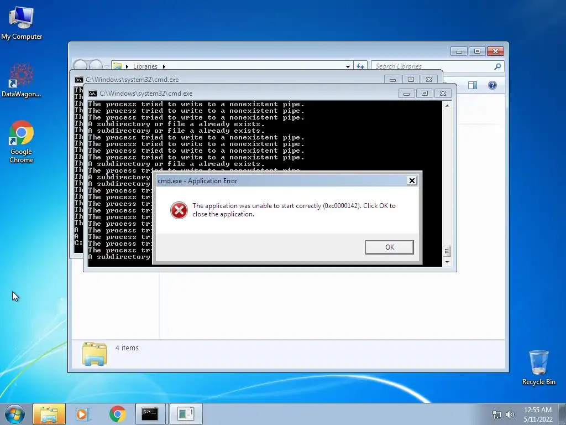Viewport: 566px width, 425px height.
Task: Close the back cmd.exe window
Action: click(x=429, y=80)
